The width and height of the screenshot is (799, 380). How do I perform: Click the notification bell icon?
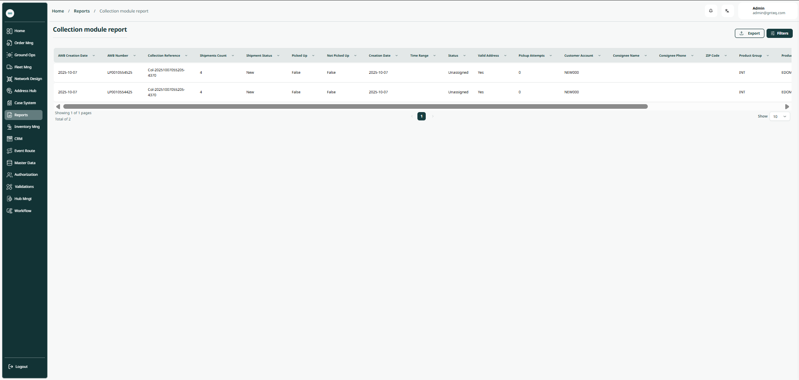[x=711, y=11]
